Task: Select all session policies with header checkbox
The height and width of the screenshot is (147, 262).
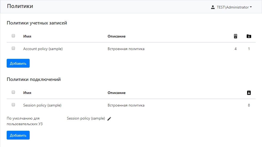Action: pos(13,92)
